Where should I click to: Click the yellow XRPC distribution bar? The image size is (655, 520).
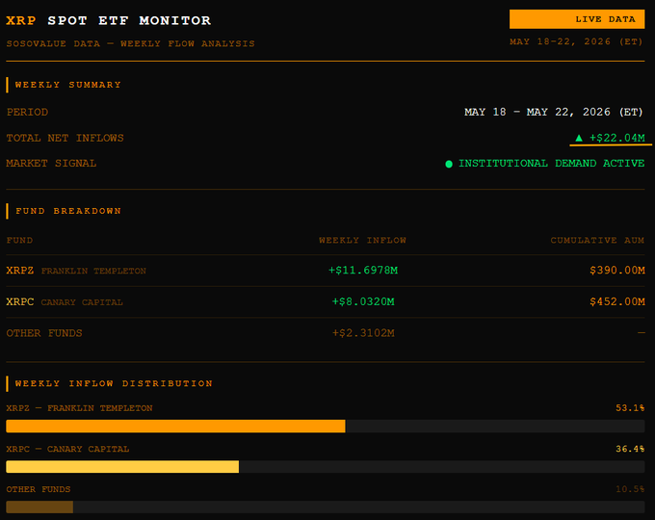point(122,466)
